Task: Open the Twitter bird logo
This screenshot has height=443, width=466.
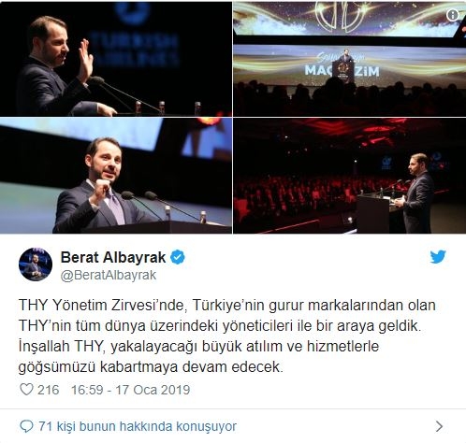Action: pos(438,257)
